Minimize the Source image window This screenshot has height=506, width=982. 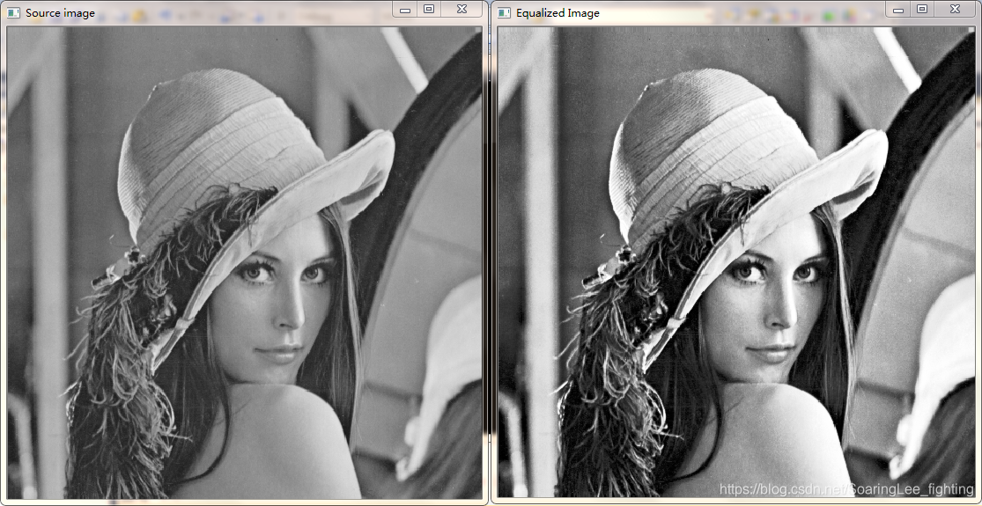405,10
